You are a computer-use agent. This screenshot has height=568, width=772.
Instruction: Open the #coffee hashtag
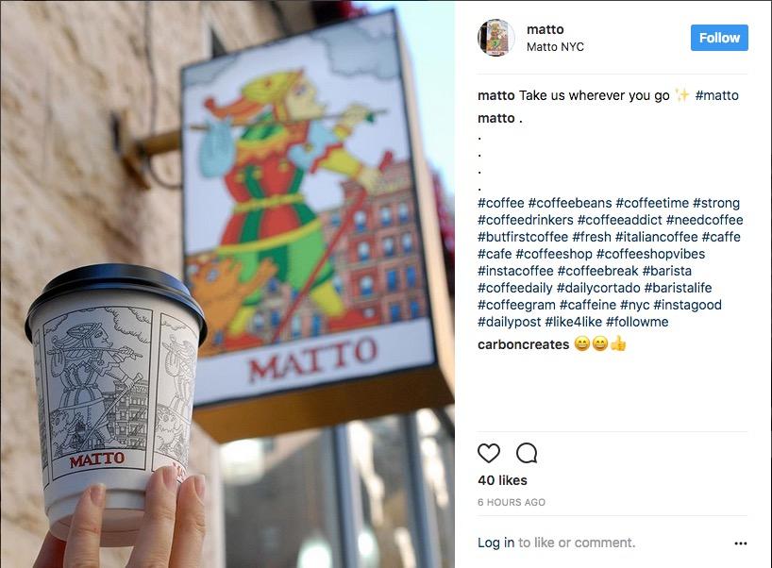tap(501, 203)
